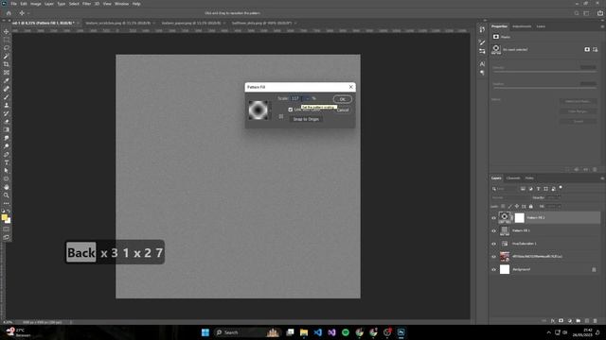
Task: Select the Gradient tool
Action: pyautogui.click(x=7, y=130)
